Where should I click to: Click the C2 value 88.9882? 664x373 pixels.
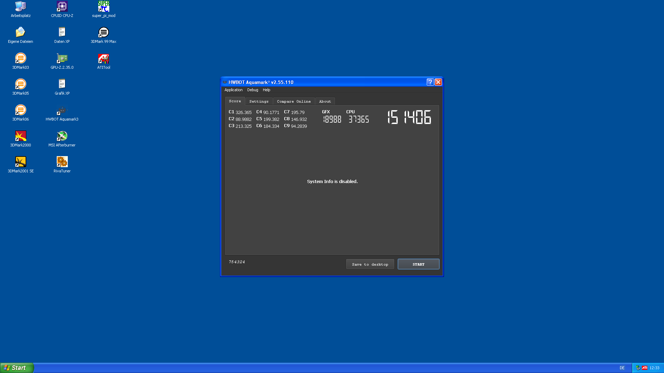pos(243,119)
